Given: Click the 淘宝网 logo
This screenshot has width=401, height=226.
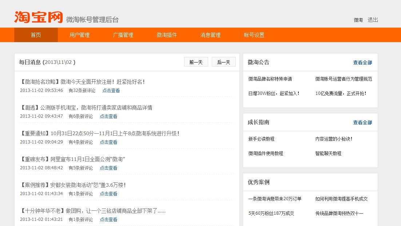Looking at the screenshot, I should (x=39, y=17).
